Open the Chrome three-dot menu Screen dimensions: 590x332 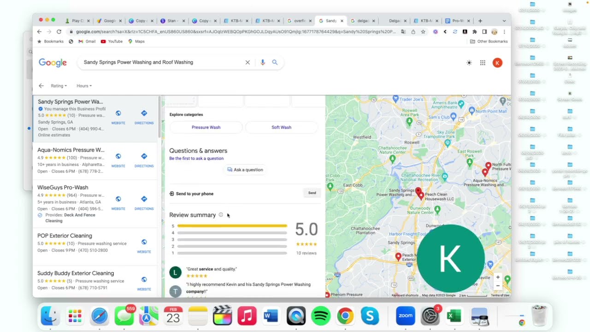point(504,32)
